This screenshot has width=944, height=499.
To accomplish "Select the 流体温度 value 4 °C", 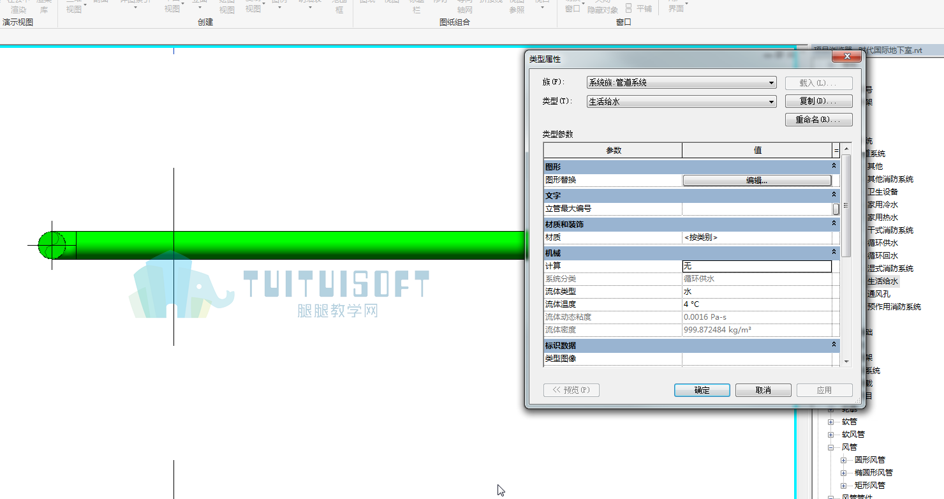I will [757, 304].
